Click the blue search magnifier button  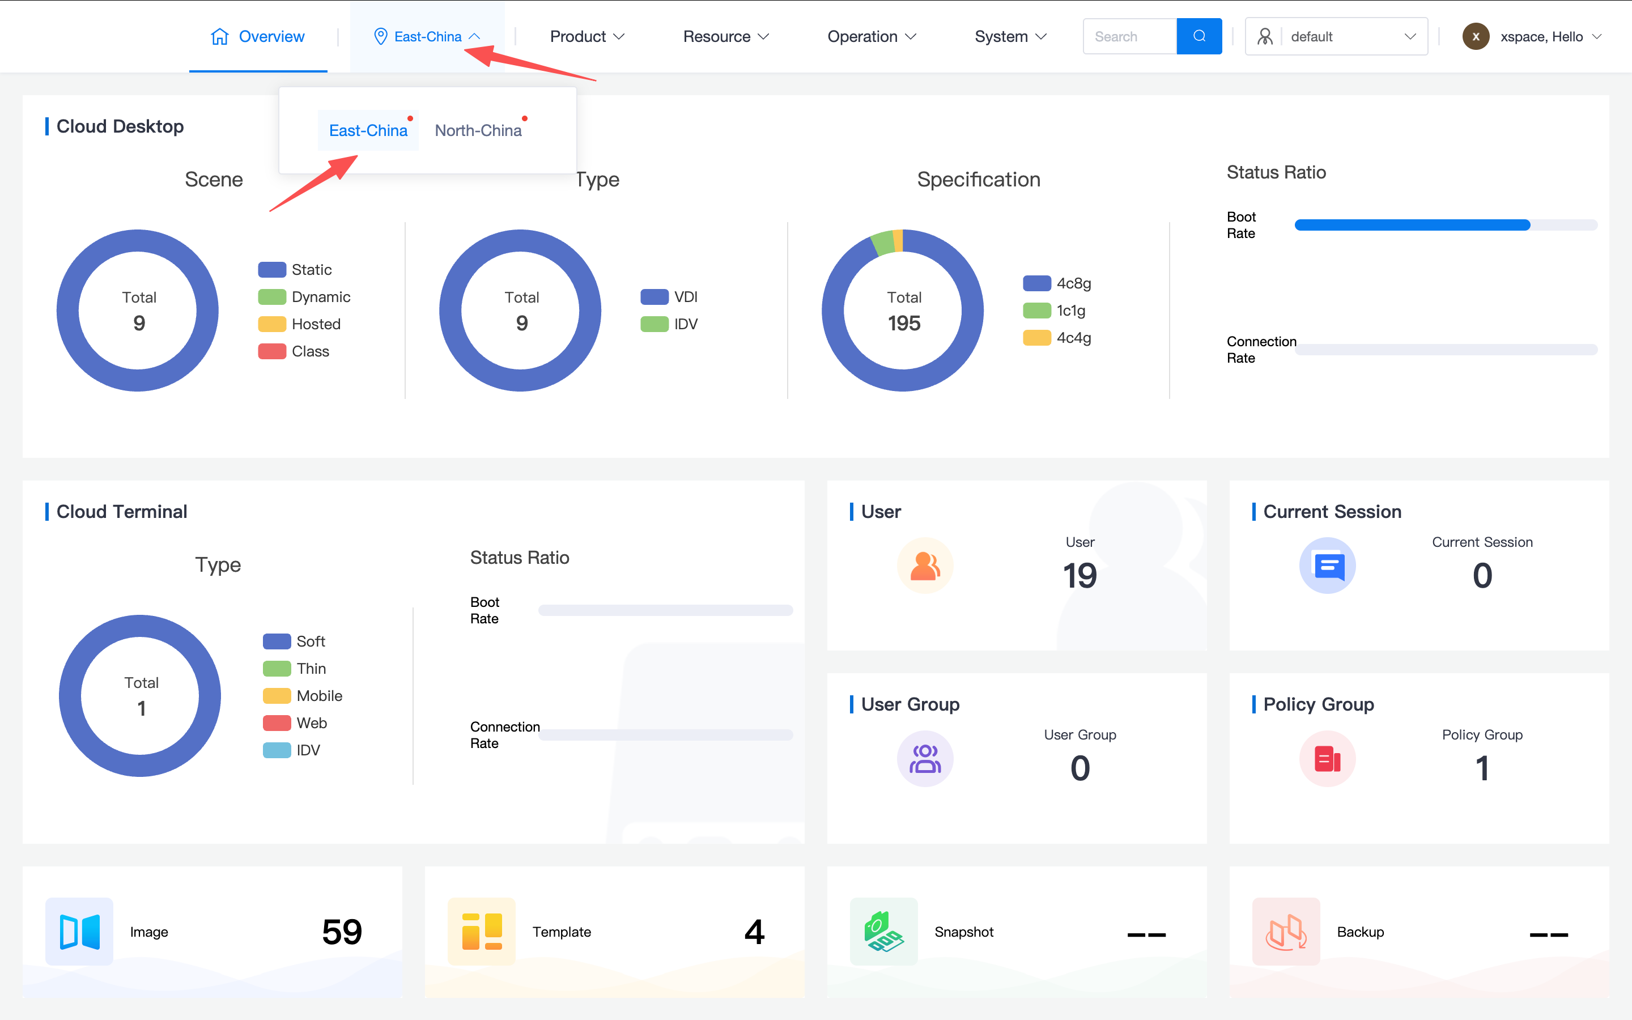coord(1198,36)
